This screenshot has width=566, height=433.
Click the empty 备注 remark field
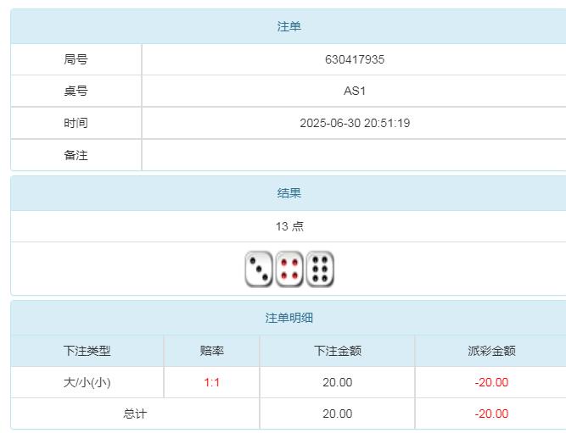click(355, 155)
